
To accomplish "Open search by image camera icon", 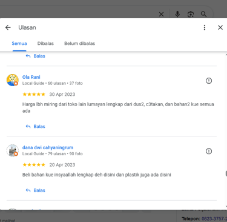I will point(191,14).
